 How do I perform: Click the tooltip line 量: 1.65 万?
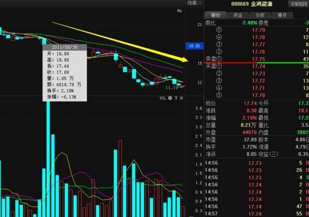point(60,78)
